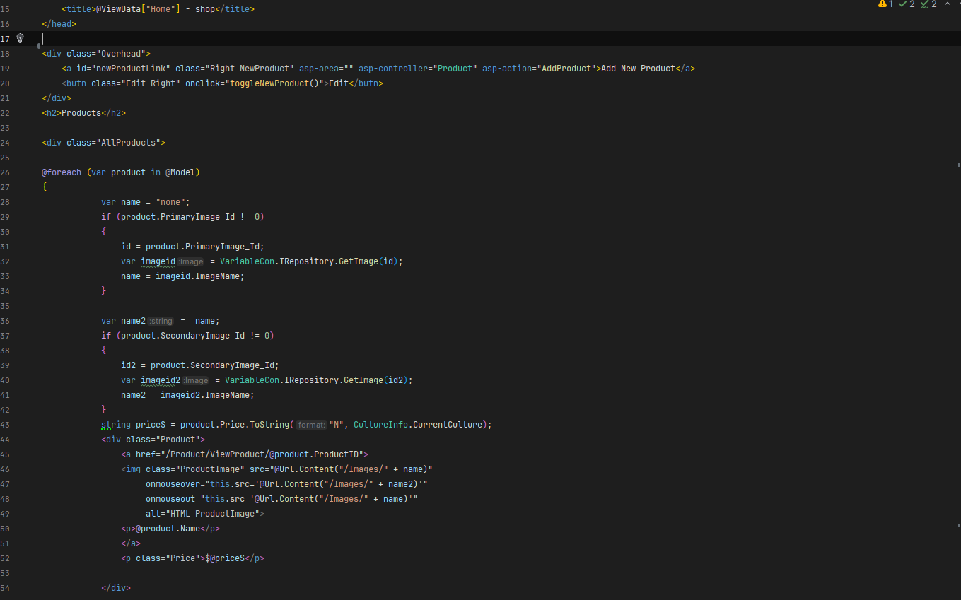Click the scrollbar stripe mark near line 26
This screenshot has width=961, height=600.
point(957,164)
